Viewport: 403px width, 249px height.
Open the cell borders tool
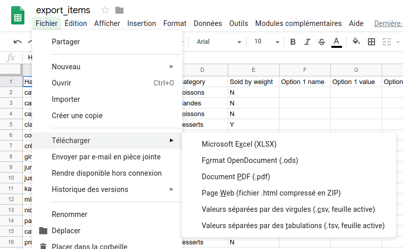371,42
